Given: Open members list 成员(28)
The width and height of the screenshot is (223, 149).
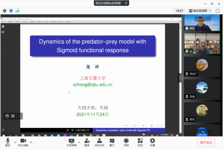Looking at the screenshot, I should pos(100,142).
